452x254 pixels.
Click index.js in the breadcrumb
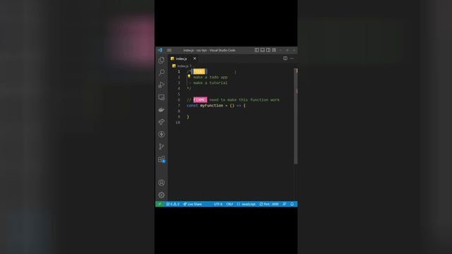tap(182, 66)
